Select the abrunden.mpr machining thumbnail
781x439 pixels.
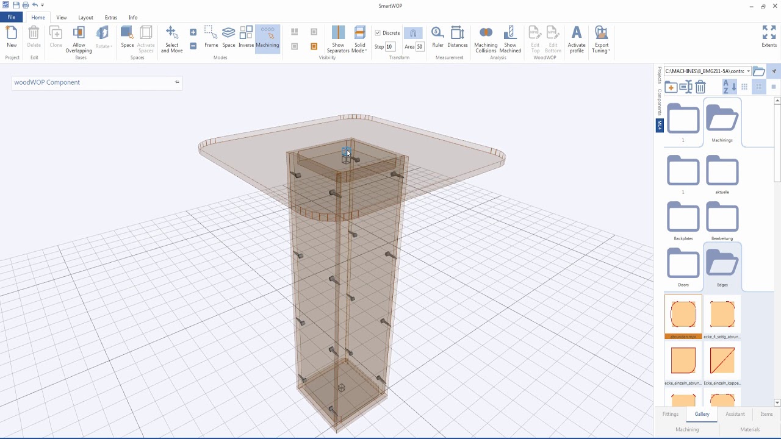point(683,317)
